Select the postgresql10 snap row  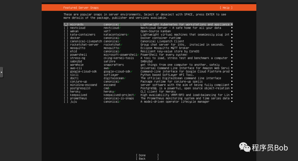pos(148,88)
